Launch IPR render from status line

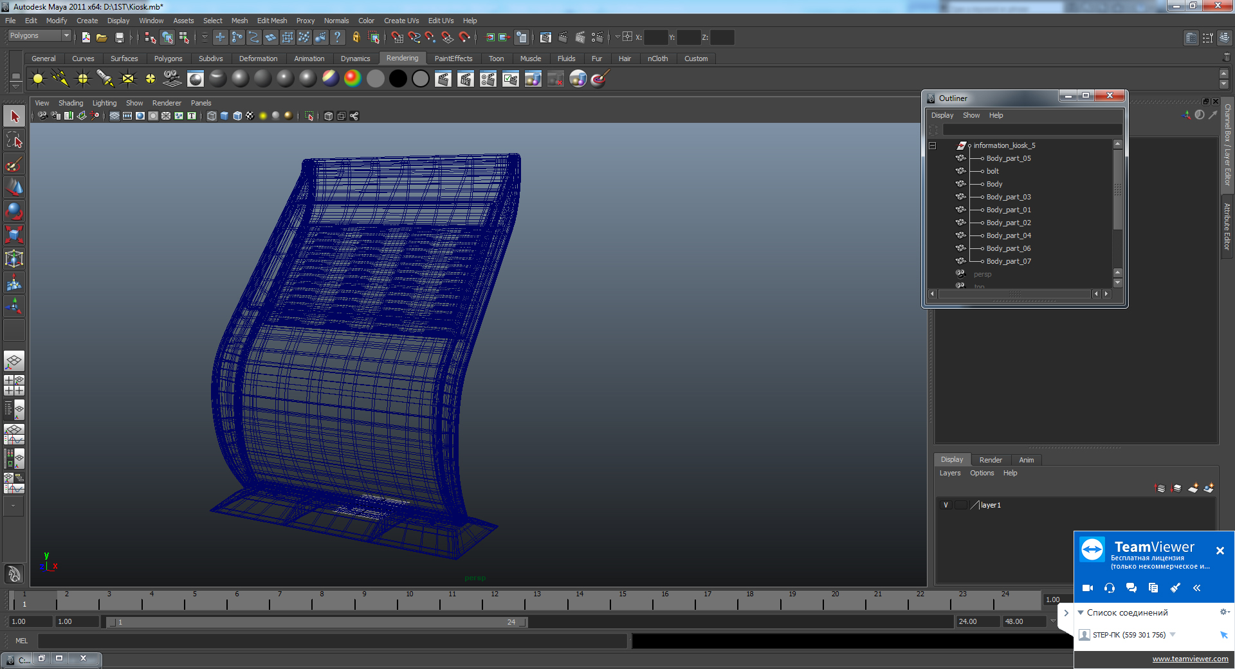point(580,38)
